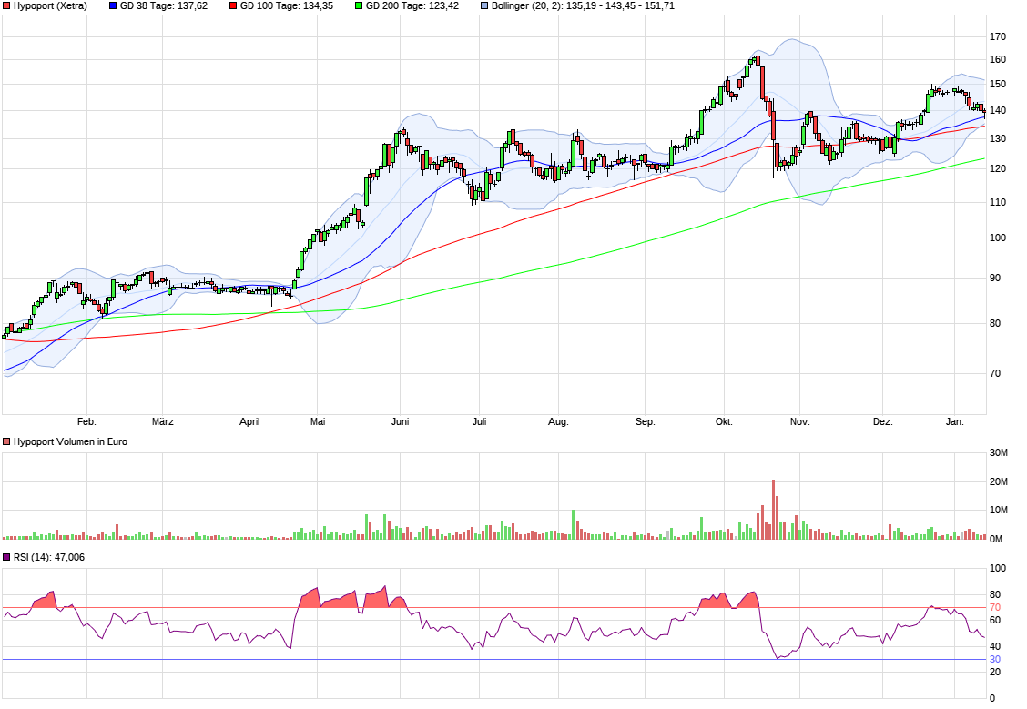This screenshot has height=709, width=1027.
Task: Select the 'GD 38 Tage: 137,62' label
Action: (x=164, y=5)
